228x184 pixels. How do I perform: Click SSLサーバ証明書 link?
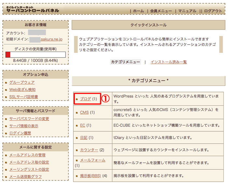[23, 97]
